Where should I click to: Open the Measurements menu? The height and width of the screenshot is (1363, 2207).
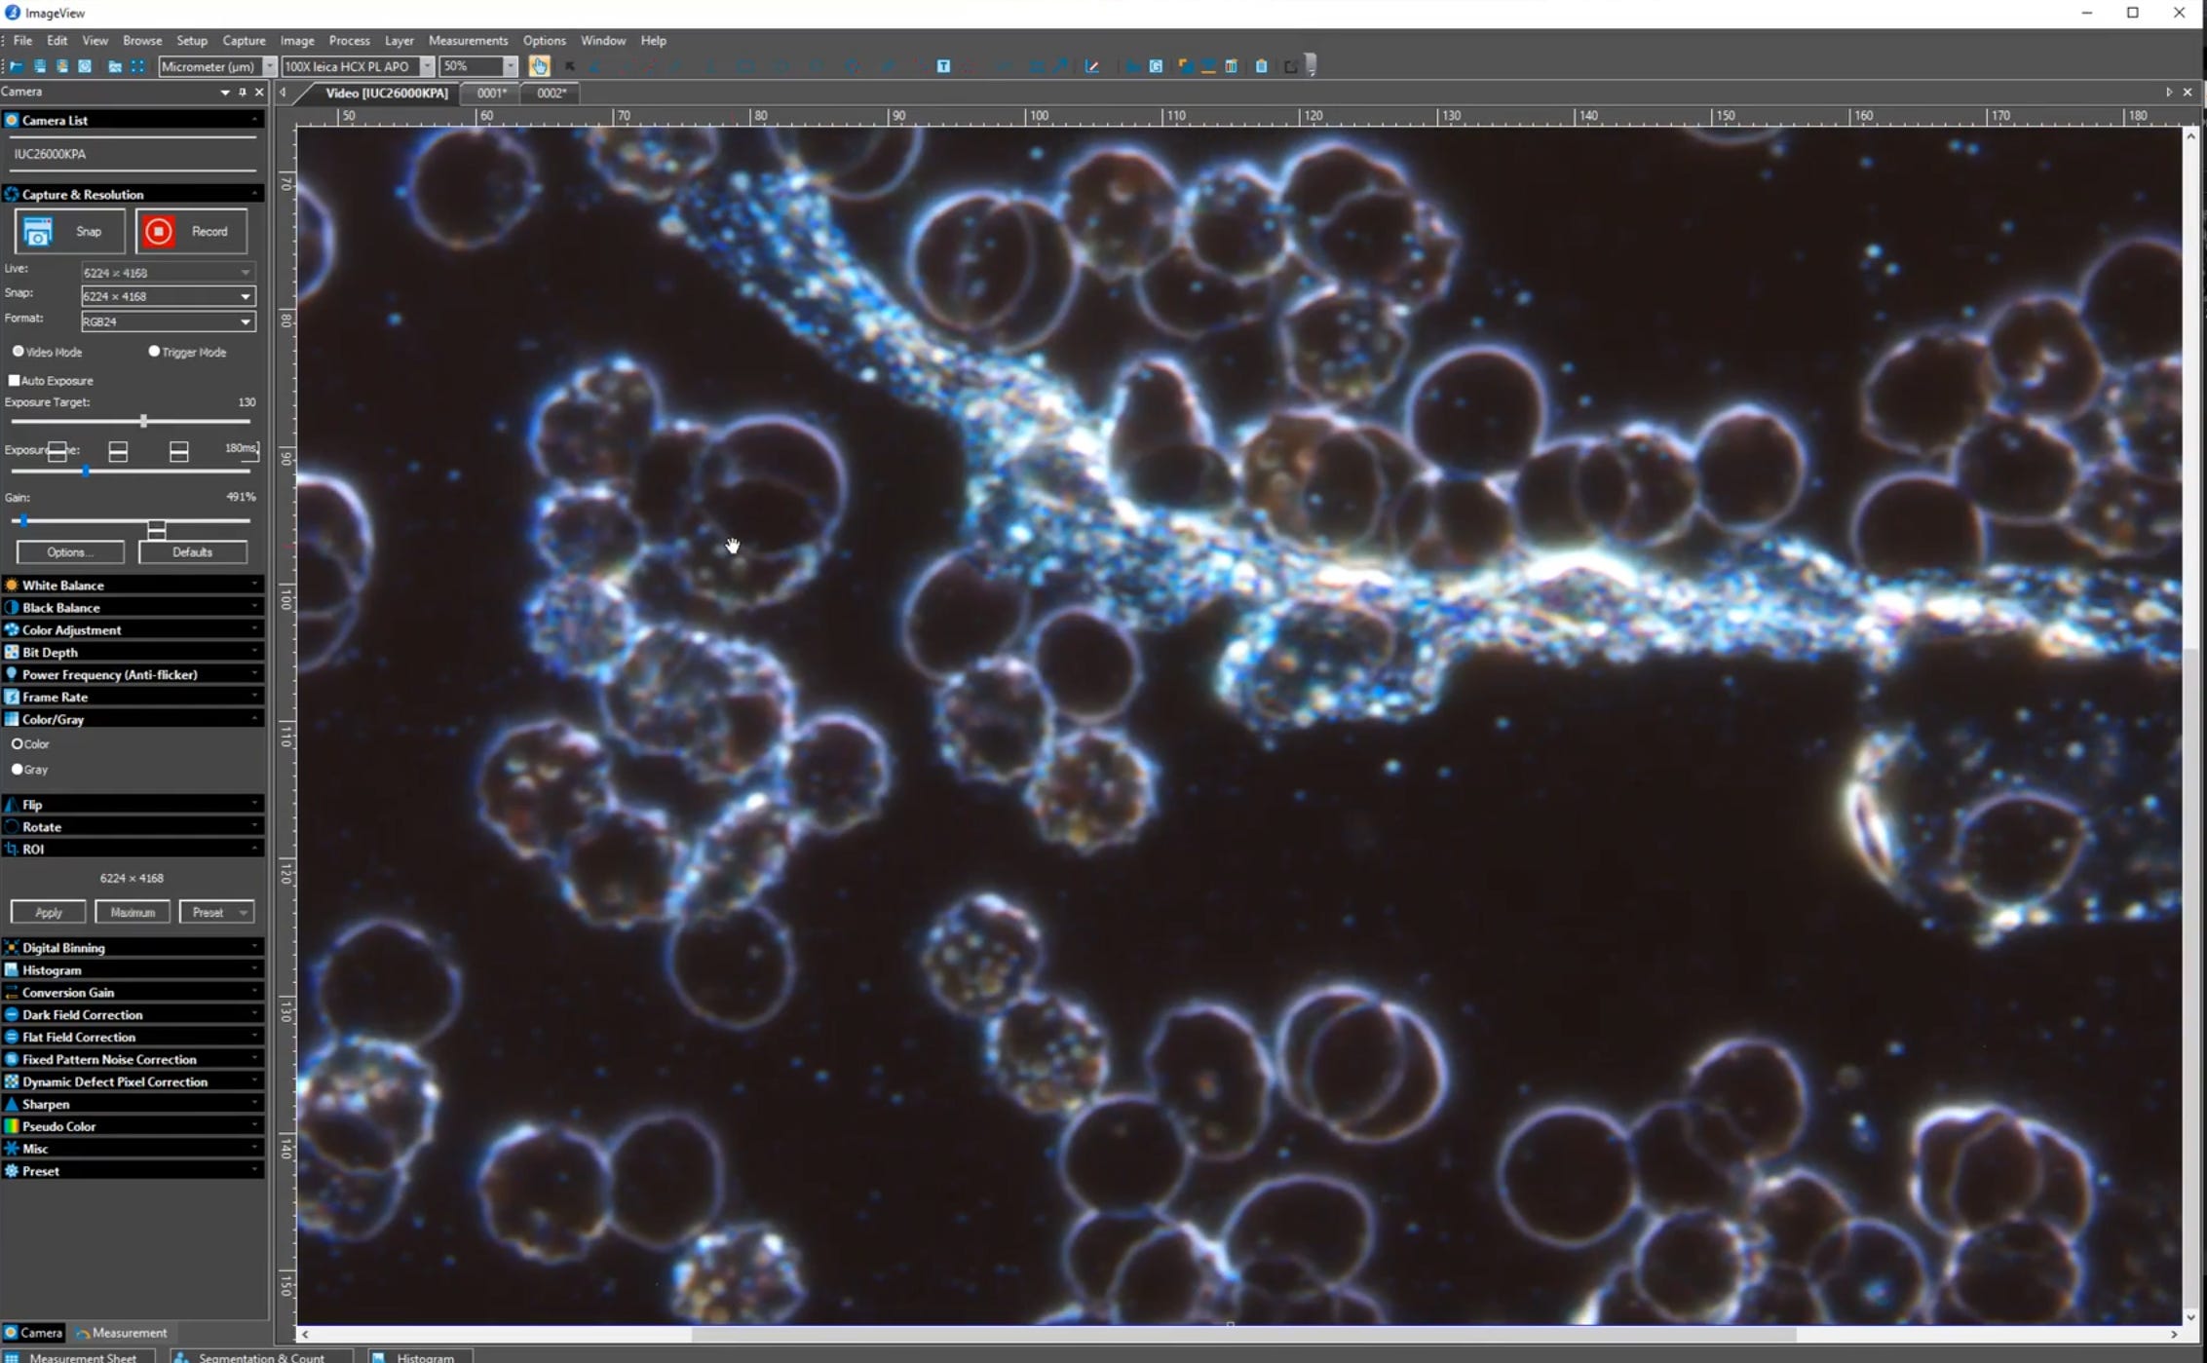[x=468, y=40]
